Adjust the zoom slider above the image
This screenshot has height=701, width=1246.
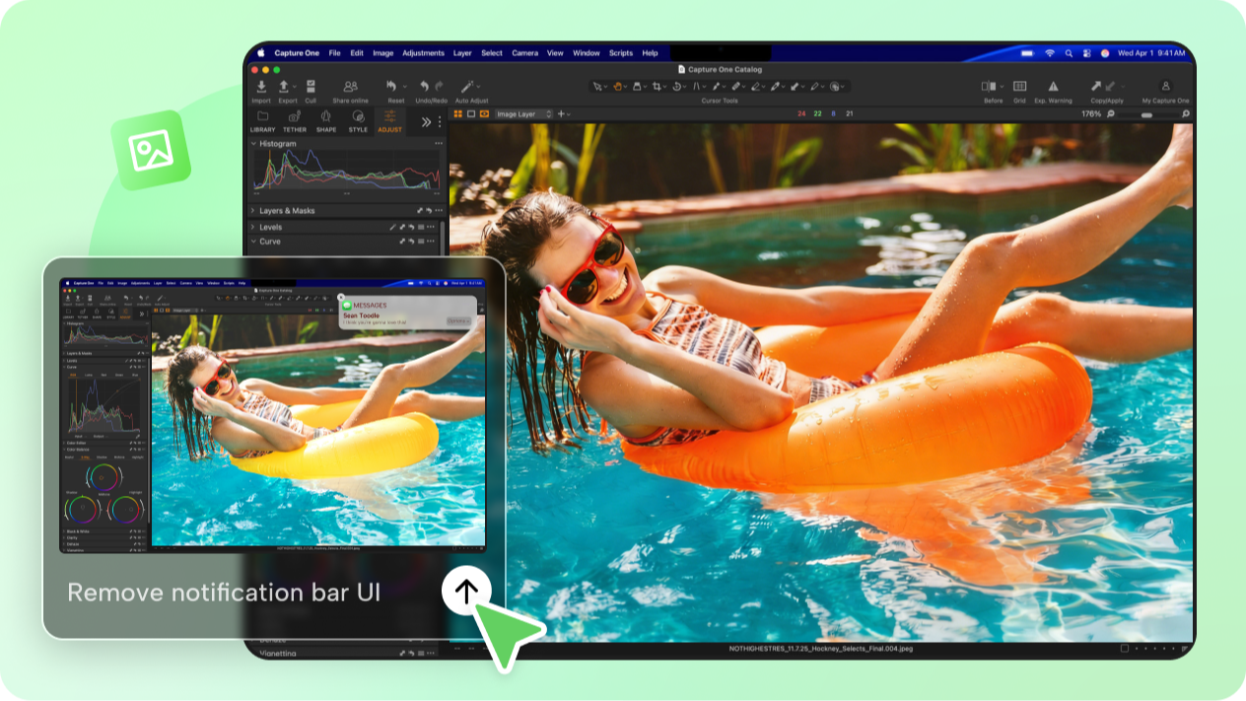[x=1146, y=114]
